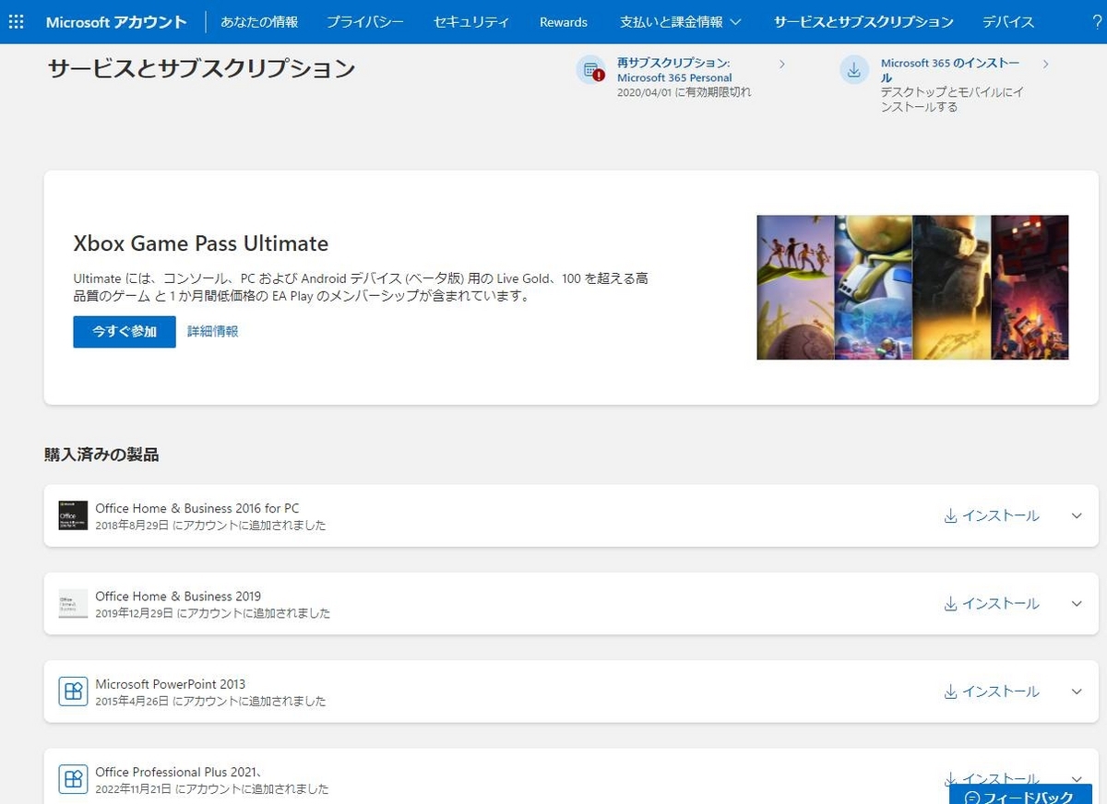Click the Microsoft アカウント home link

[116, 21]
